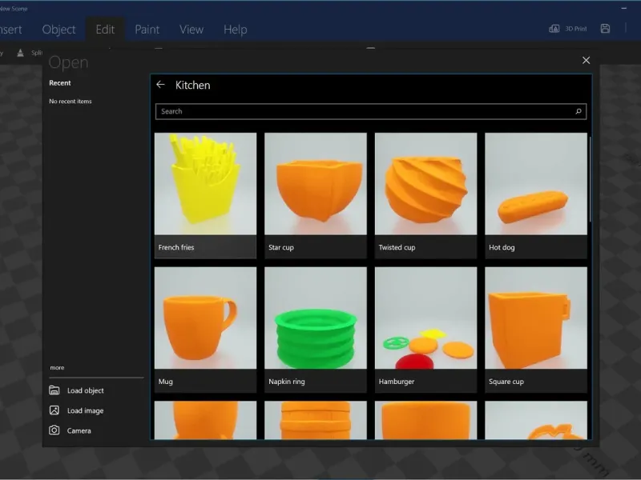Click the Load object folder icon
This screenshot has height=480, width=641.
click(x=54, y=390)
